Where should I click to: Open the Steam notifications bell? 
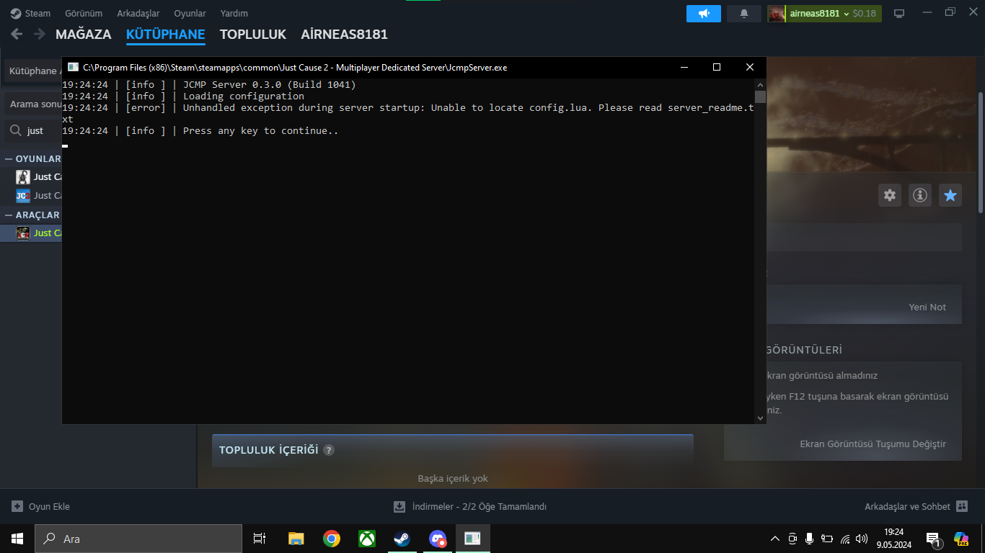click(744, 14)
